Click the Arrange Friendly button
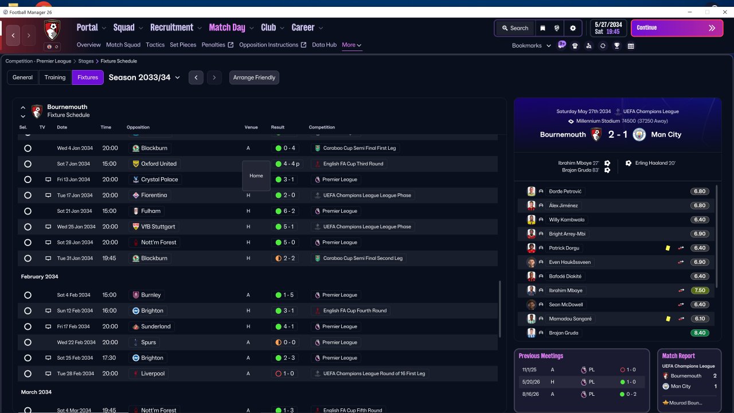 (x=254, y=77)
